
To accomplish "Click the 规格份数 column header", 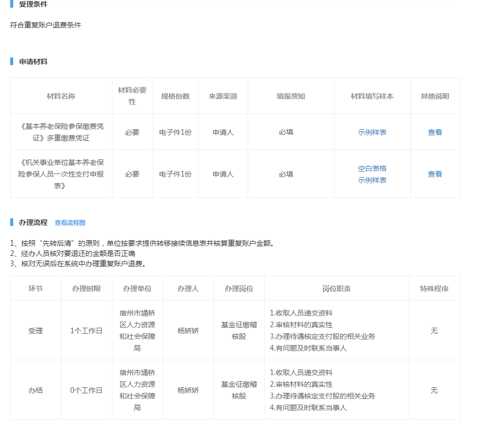I will click(175, 96).
